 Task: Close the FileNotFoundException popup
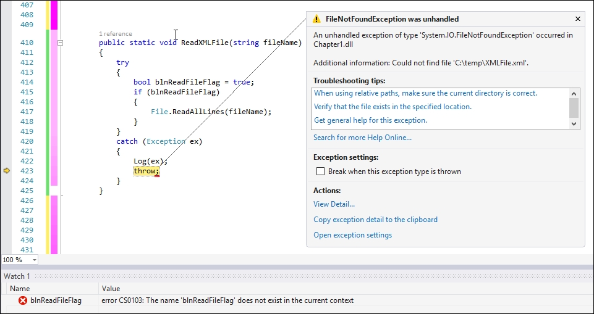[578, 19]
